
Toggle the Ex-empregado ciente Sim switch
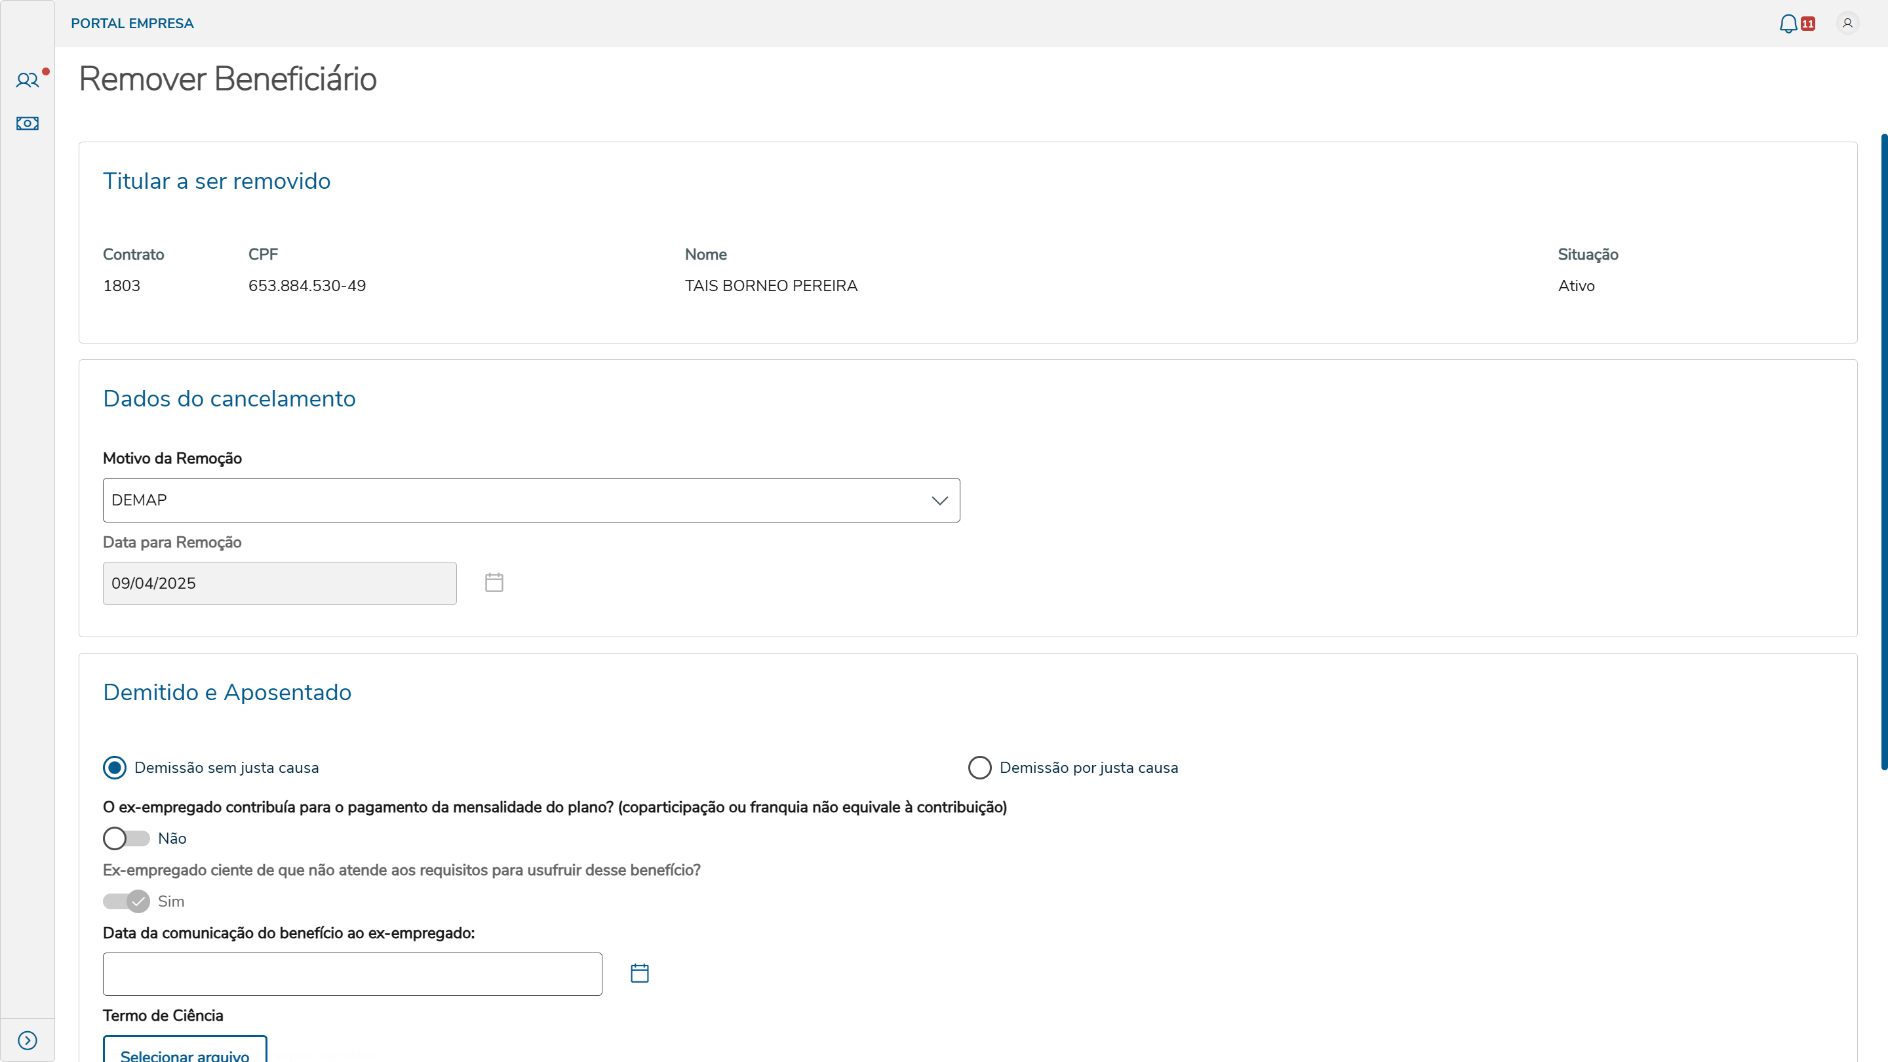[126, 901]
